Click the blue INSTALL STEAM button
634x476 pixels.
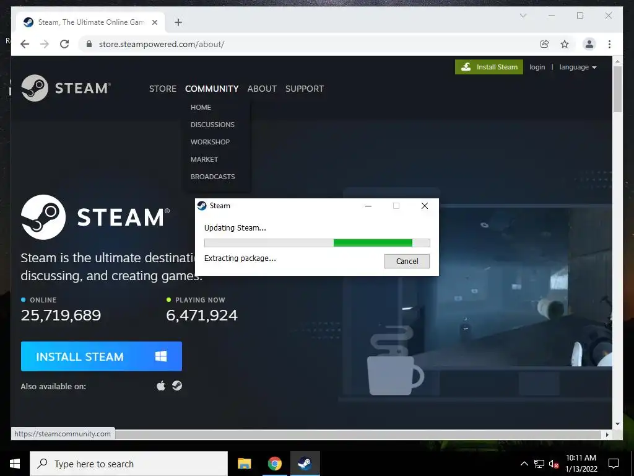[x=102, y=356]
